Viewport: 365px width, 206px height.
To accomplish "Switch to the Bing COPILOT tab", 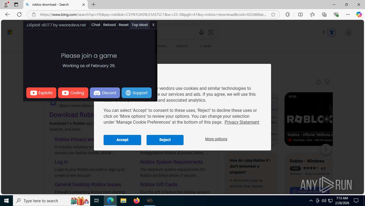I will pos(182,46).
